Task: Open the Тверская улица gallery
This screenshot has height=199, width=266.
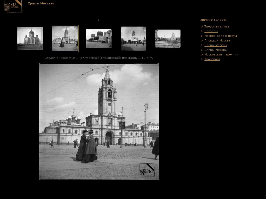Action: tap(217, 27)
